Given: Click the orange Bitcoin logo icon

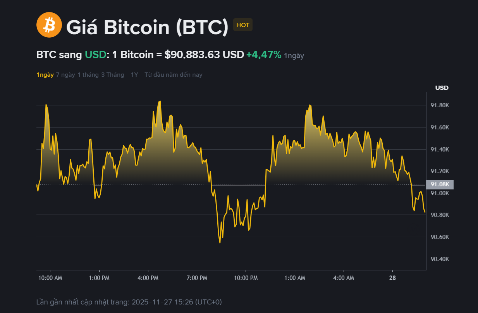Looking at the screenshot, I should click(49, 25).
